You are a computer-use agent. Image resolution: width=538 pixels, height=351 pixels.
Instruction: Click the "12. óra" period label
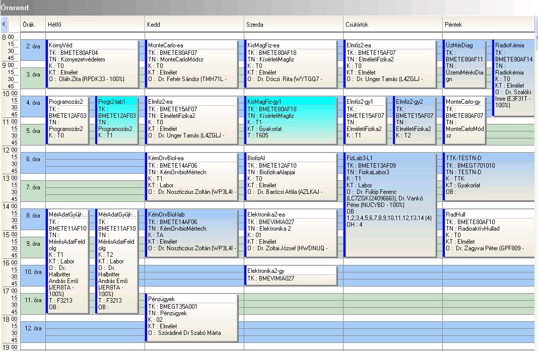33,328
